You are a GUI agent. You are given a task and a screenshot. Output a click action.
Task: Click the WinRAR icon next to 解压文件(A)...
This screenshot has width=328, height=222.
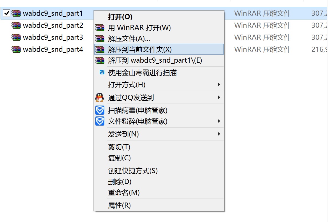point(100,39)
